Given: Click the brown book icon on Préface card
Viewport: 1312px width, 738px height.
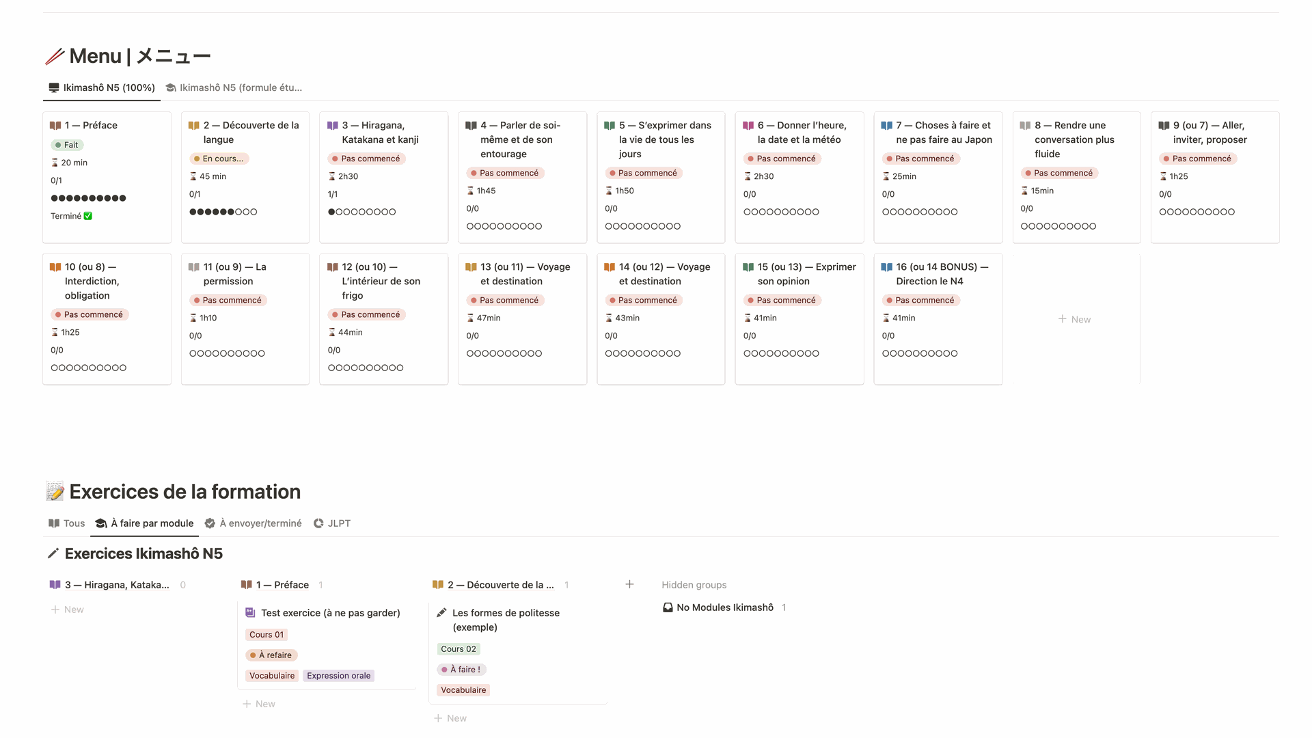Looking at the screenshot, I should [x=55, y=126].
